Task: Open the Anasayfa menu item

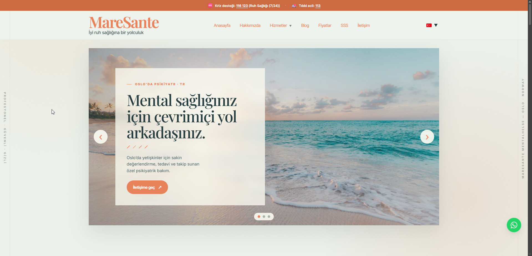Action: tap(222, 25)
